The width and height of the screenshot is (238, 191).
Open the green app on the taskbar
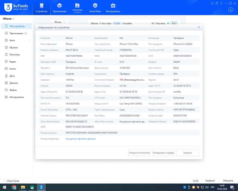(x=32, y=187)
